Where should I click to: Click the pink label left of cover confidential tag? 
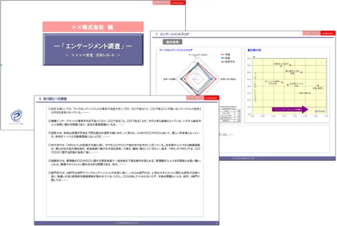(x=160, y=3)
